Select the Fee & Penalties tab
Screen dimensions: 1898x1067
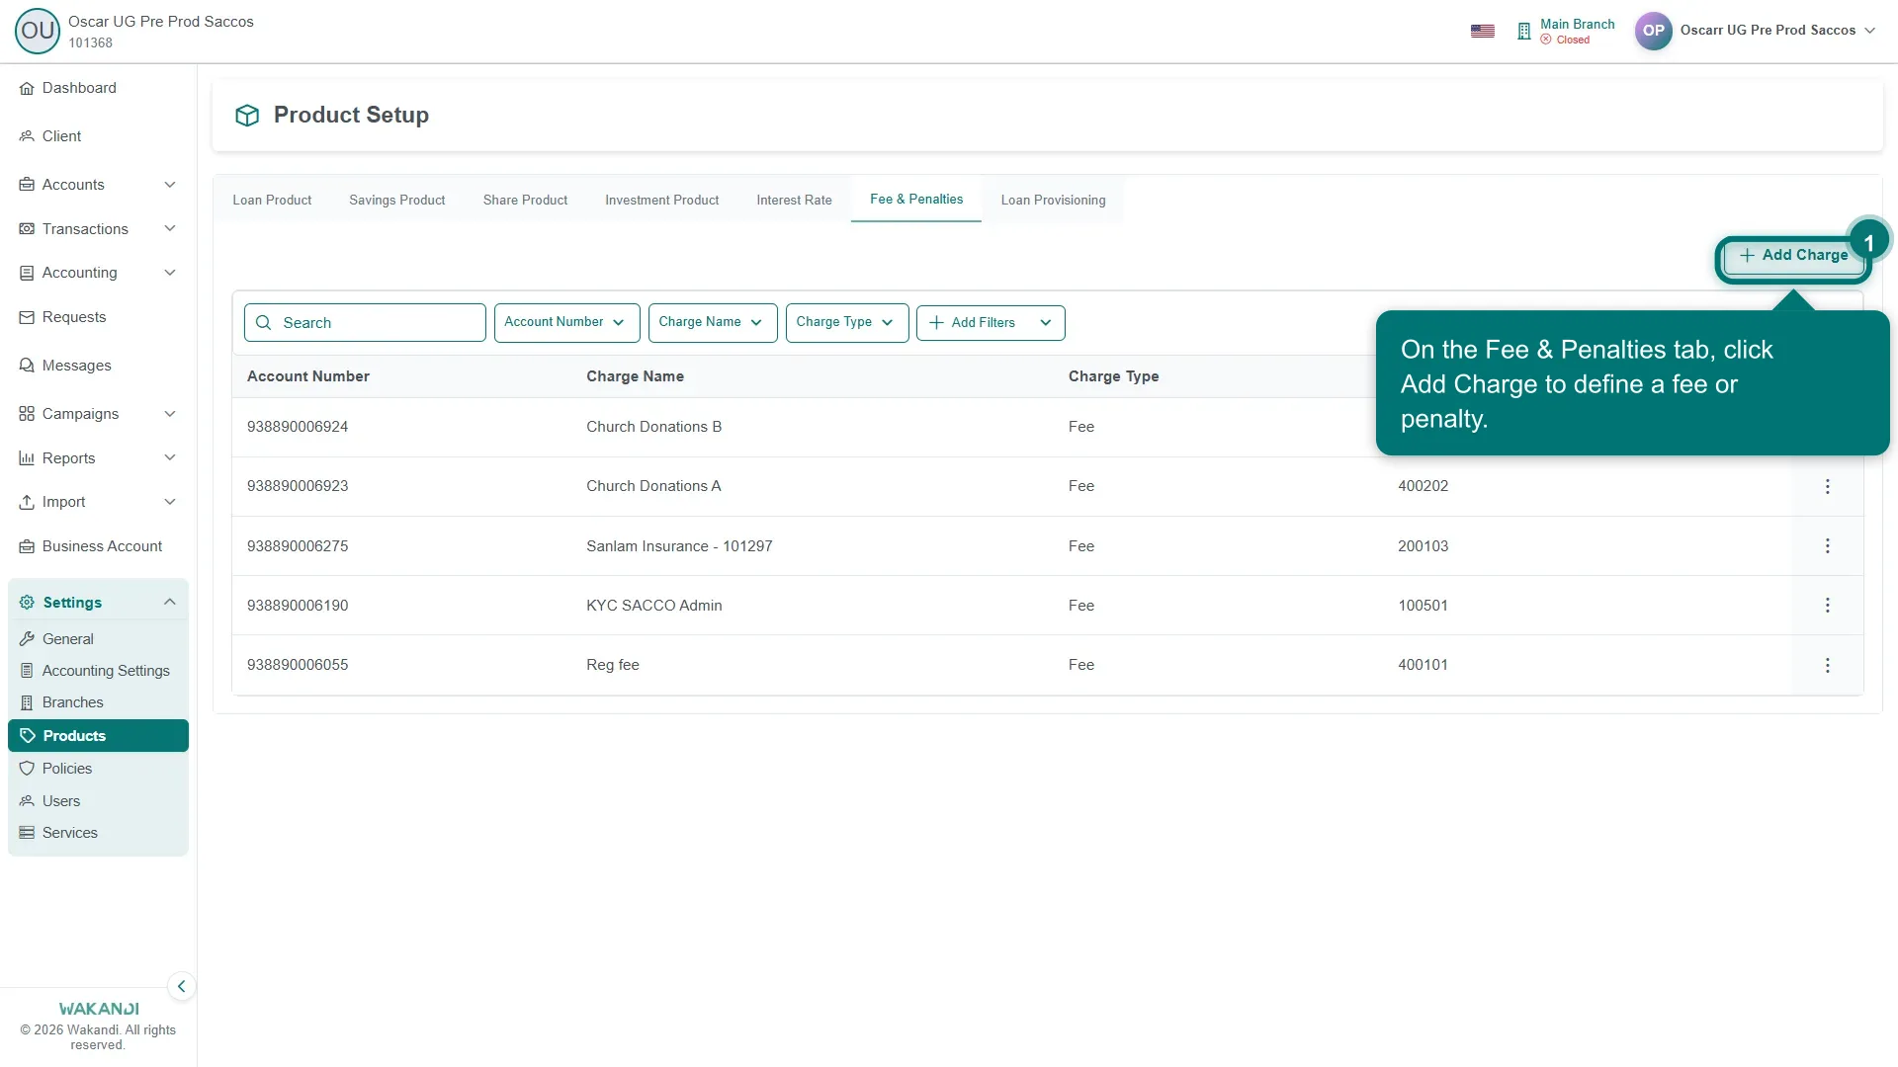click(916, 200)
